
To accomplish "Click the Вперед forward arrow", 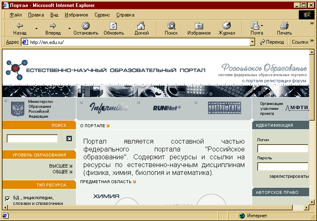I will pos(53,28).
